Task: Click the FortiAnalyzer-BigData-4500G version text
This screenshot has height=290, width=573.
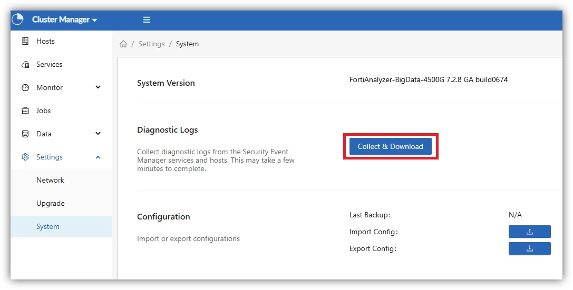Action: point(429,80)
